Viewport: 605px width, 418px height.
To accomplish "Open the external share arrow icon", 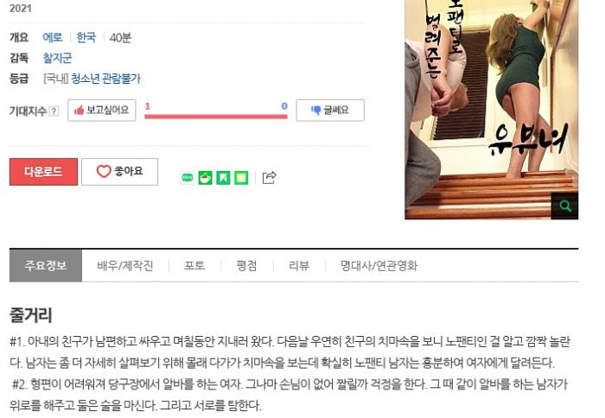I will (x=269, y=177).
